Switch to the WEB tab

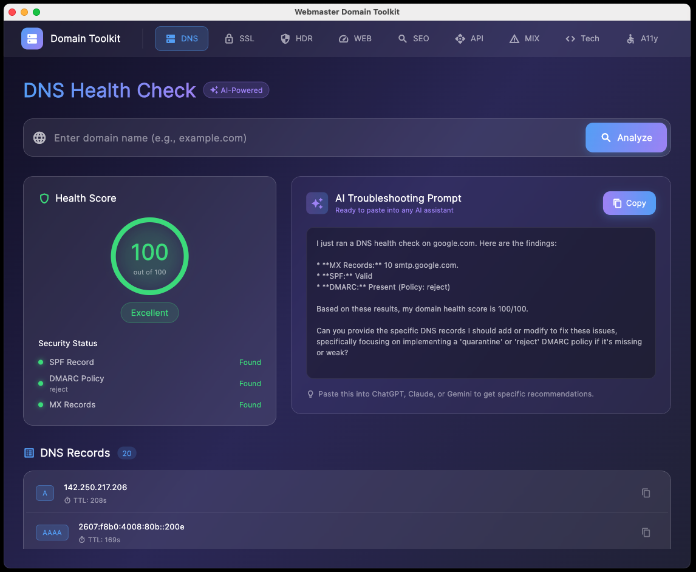355,38
